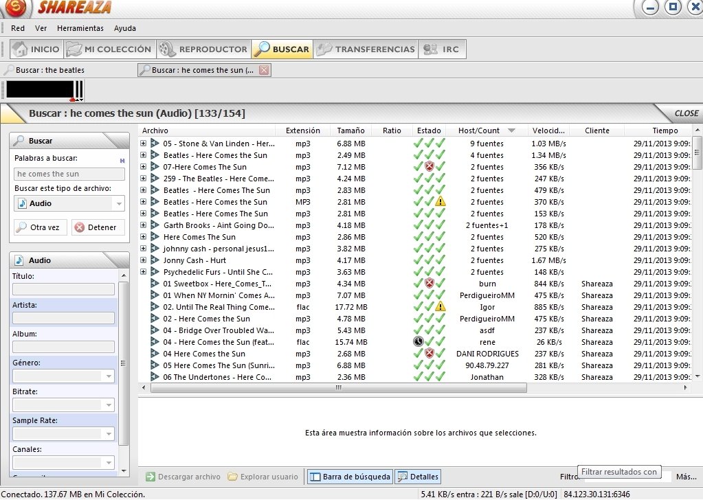
Task: Open the Audio file type dropdown
Action: [69, 203]
